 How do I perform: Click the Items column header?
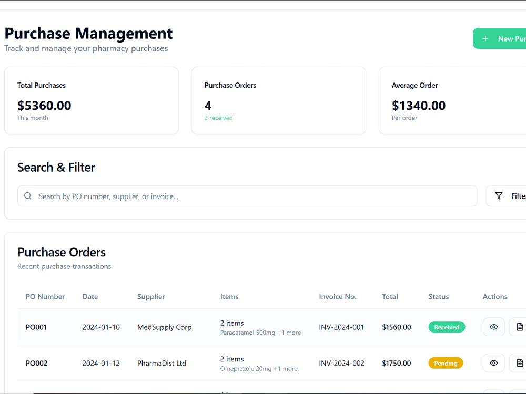point(229,296)
